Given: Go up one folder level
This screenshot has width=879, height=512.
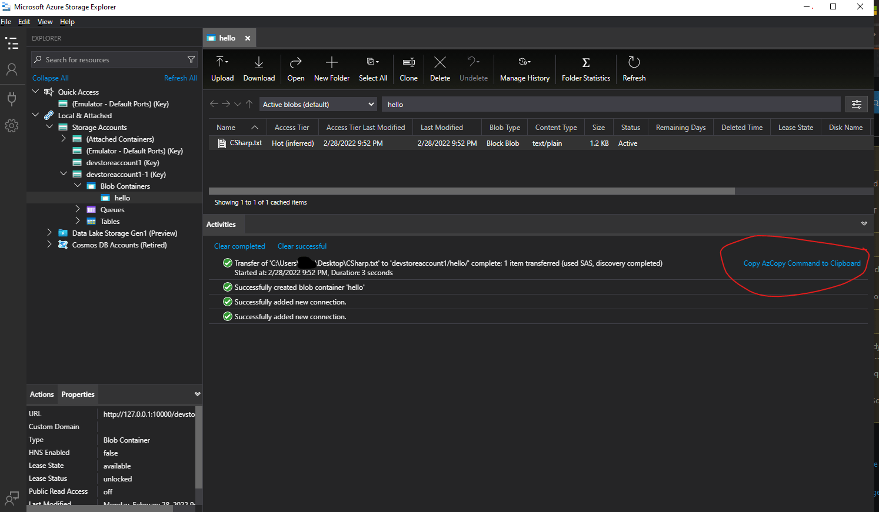Looking at the screenshot, I should tap(249, 104).
